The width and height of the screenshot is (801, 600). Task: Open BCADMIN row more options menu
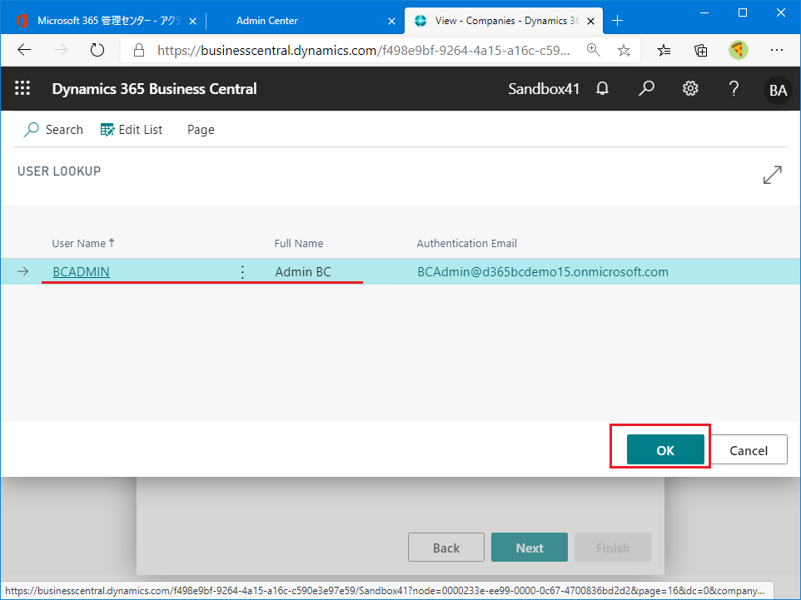tap(242, 271)
